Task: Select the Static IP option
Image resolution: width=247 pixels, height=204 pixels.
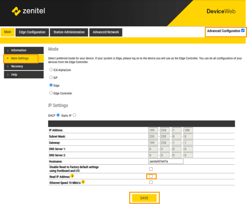Action: click(75, 115)
